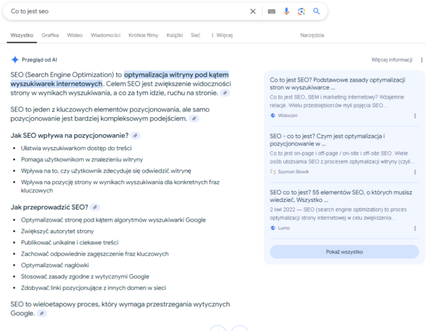Click the Pokaż wszystko button
This screenshot has width=426, height=331.
(x=344, y=252)
